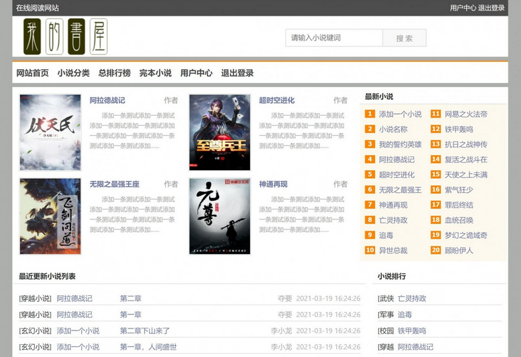Open 天使之上未满 ranked 15
Screen dimensions: 521x357
tap(466, 175)
